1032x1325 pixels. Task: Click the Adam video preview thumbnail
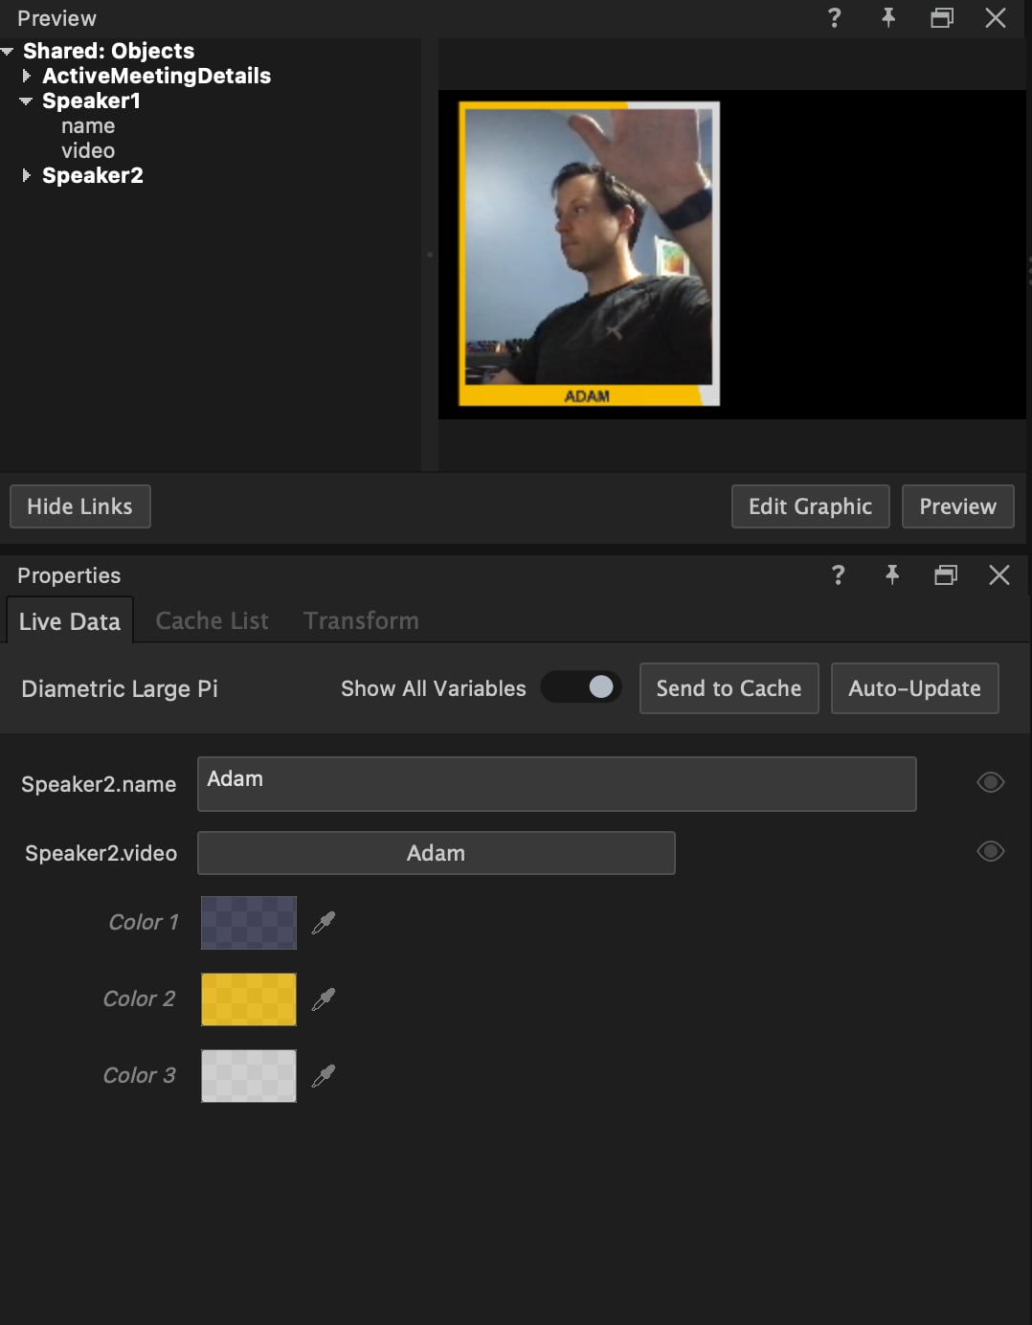589,254
